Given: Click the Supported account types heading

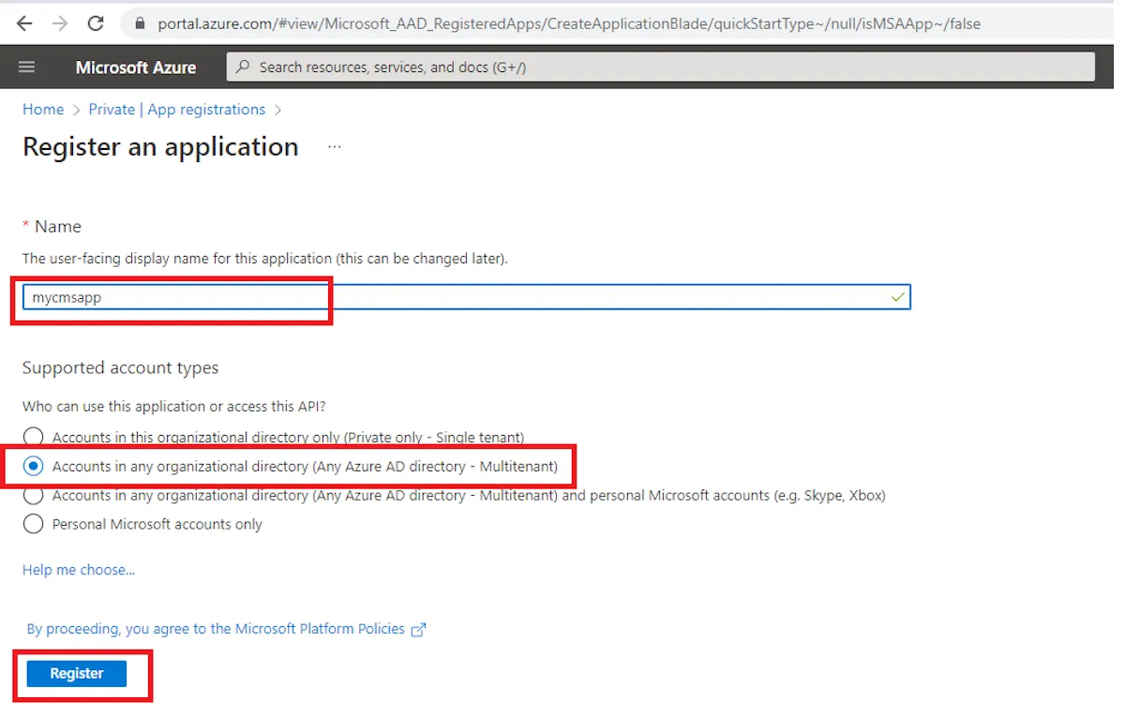Looking at the screenshot, I should click(x=121, y=367).
